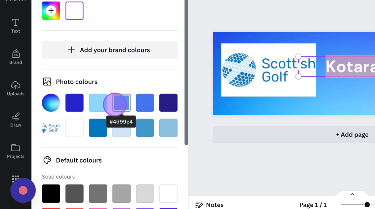Click the Page 1 / 1 indicator
The image size is (375, 209).
coord(313,205)
